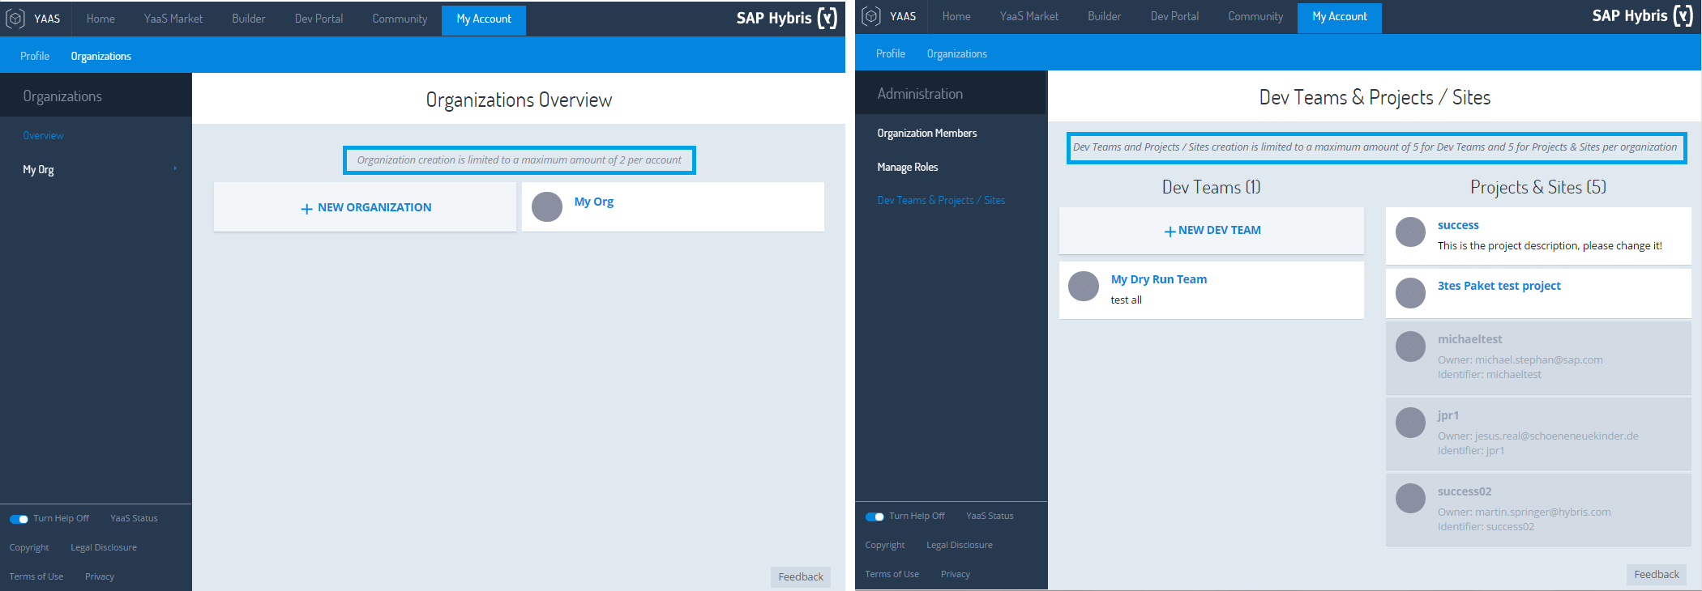The width and height of the screenshot is (1702, 591).
Task: Switch to Profile on Organizations Overview page
Action: point(35,56)
